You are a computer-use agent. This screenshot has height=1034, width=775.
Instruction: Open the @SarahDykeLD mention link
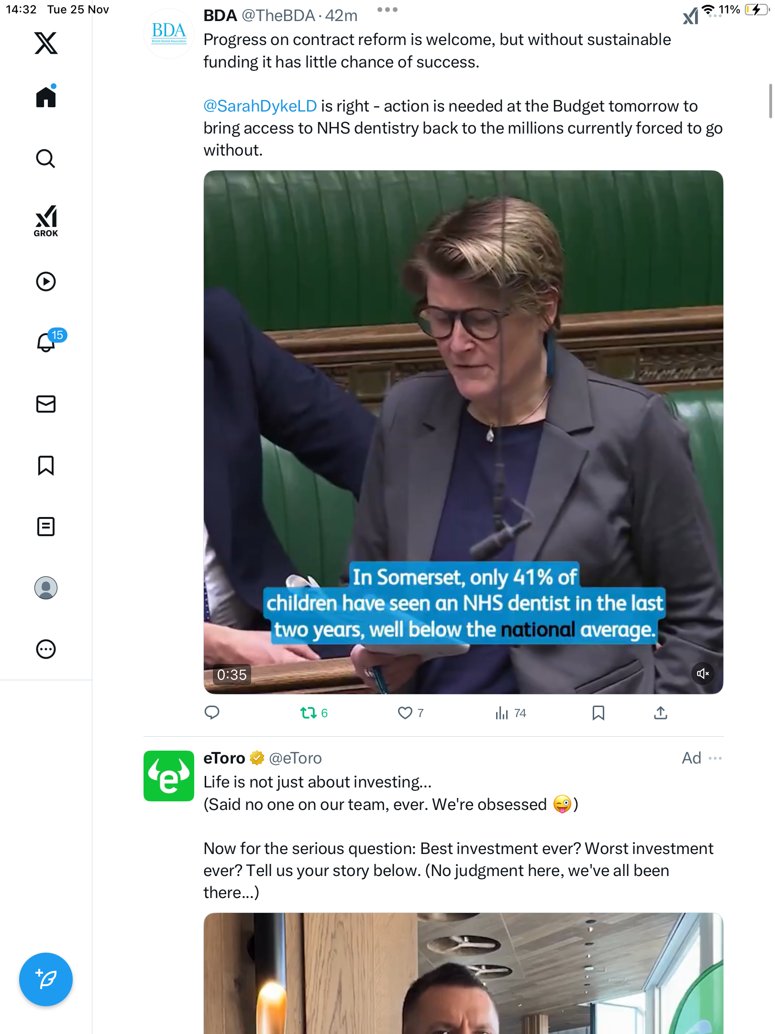click(x=260, y=106)
